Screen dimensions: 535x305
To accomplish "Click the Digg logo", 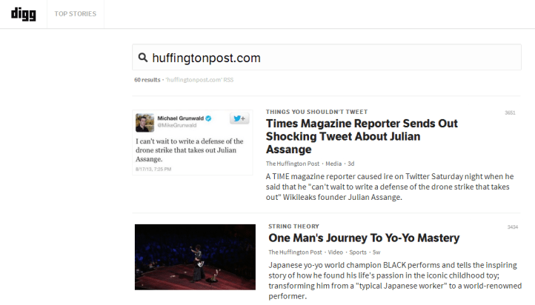I will click(24, 14).
